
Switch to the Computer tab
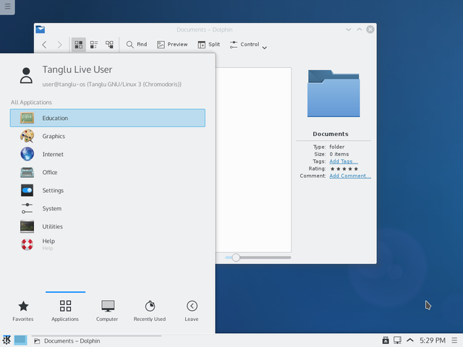click(107, 311)
